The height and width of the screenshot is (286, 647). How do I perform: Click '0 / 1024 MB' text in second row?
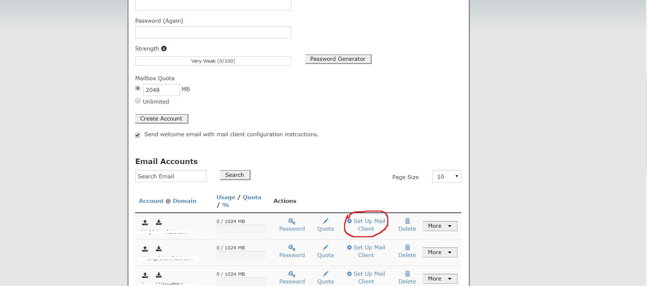click(231, 248)
